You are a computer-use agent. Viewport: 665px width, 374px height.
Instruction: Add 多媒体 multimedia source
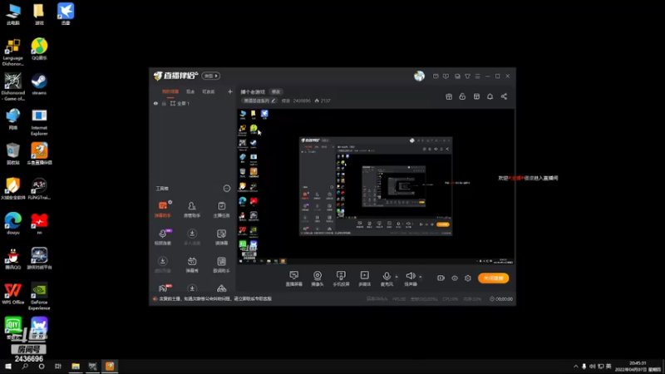coord(365,278)
